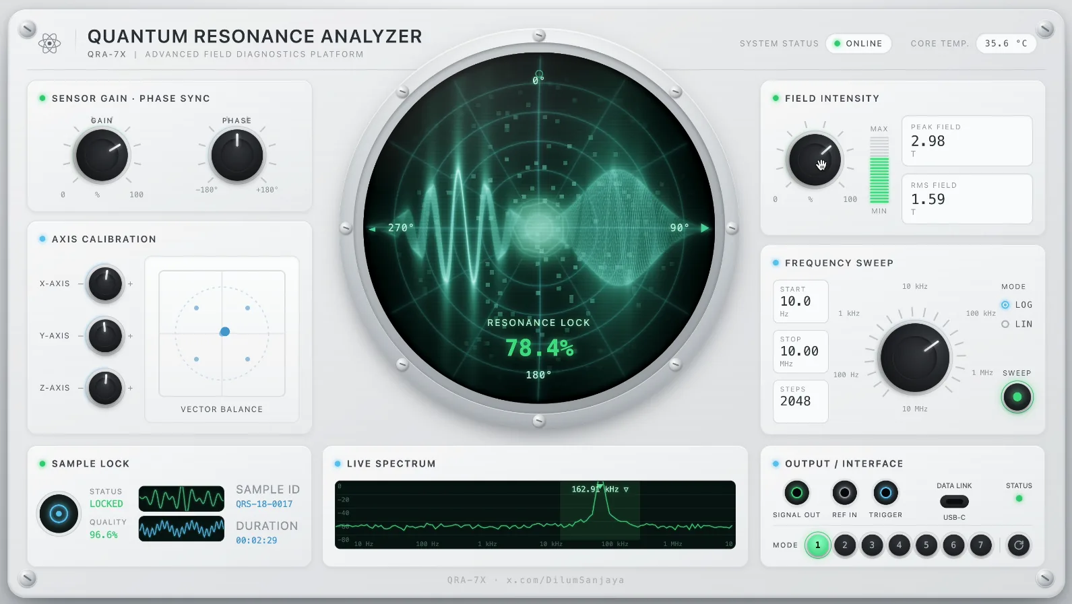1072x604 pixels.
Task: Click the blue waveform thumbnail
Action: tap(181, 529)
